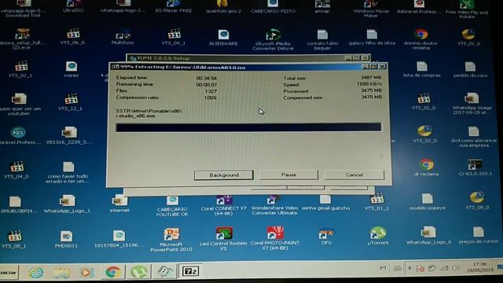This screenshot has width=503, height=283.
Task: Launch Microsoft PowerPoint 2010
Action: click(171, 240)
